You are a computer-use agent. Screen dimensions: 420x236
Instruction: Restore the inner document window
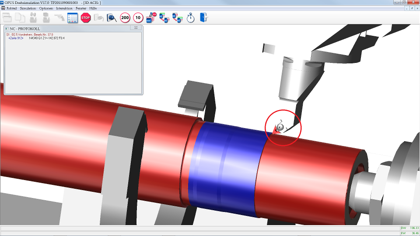click(412, 9)
